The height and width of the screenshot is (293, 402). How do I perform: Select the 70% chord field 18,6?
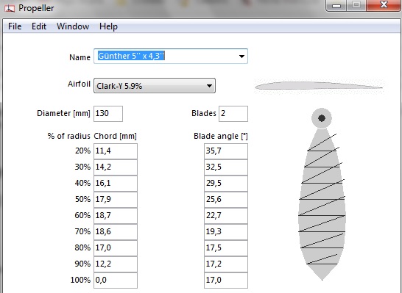(116, 231)
